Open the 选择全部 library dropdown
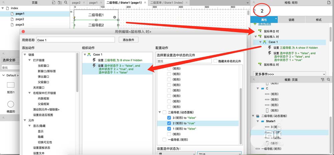 pyautogui.click(x=10, y=60)
